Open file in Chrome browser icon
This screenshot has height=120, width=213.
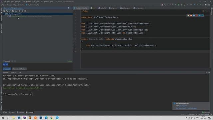(188, 15)
